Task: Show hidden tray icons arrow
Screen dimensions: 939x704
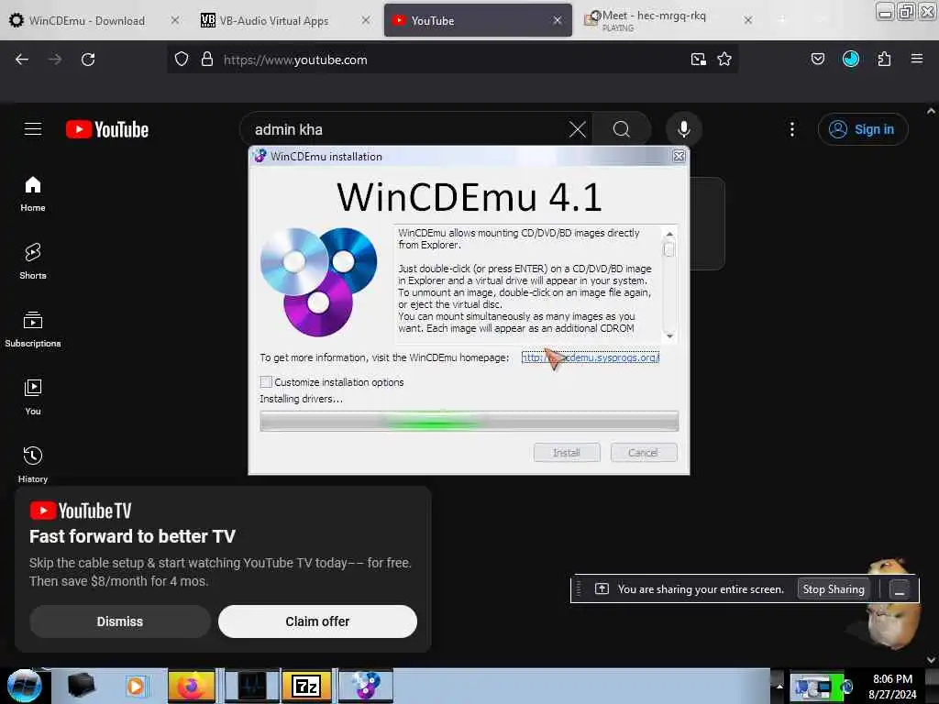Action: pos(779,686)
